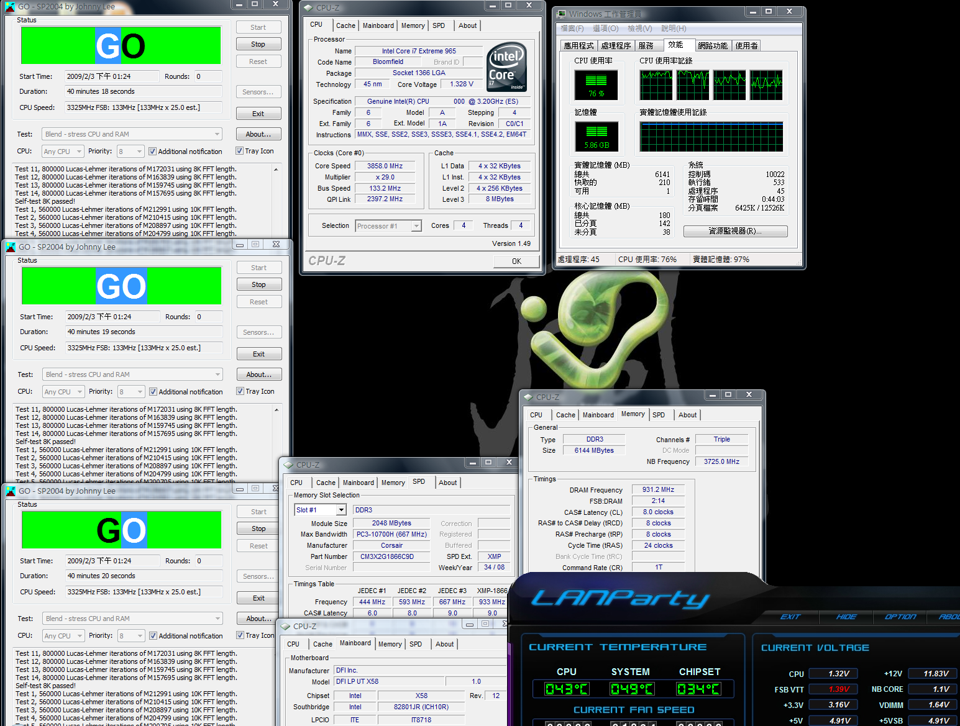Click the CPU usage meter in Task Manager
The width and height of the screenshot is (960, 726).
click(596, 85)
